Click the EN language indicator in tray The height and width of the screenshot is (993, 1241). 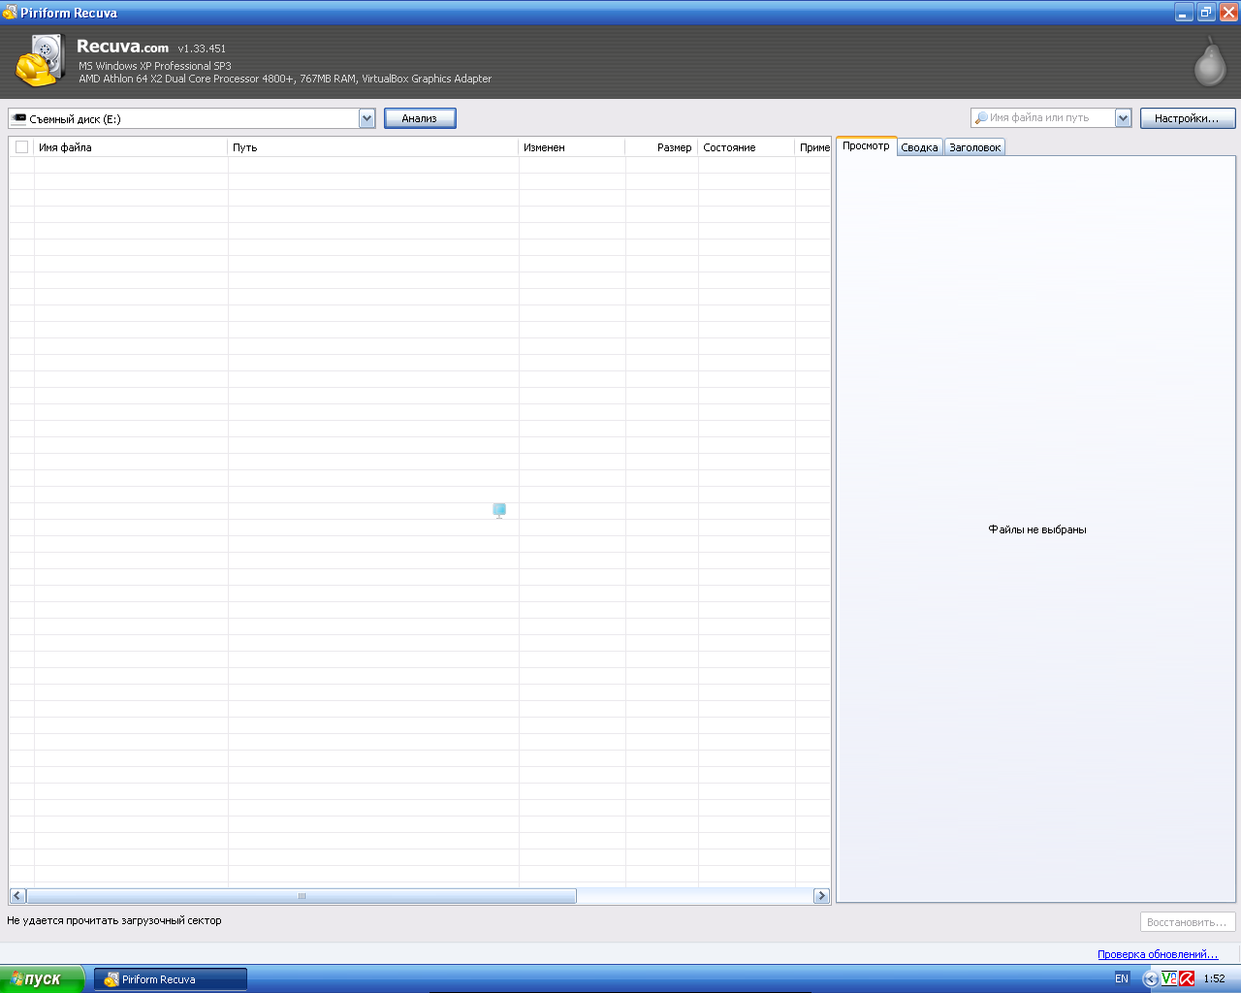point(1122,978)
